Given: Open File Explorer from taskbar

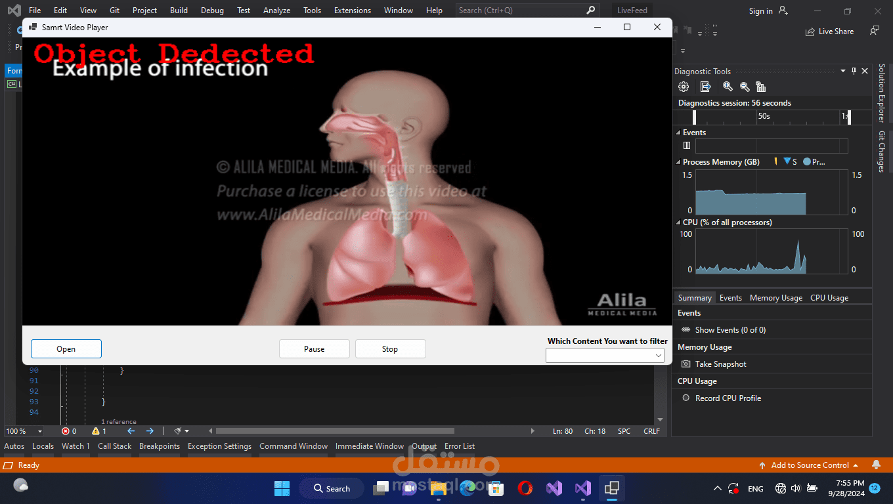Looking at the screenshot, I should [x=439, y=488].
